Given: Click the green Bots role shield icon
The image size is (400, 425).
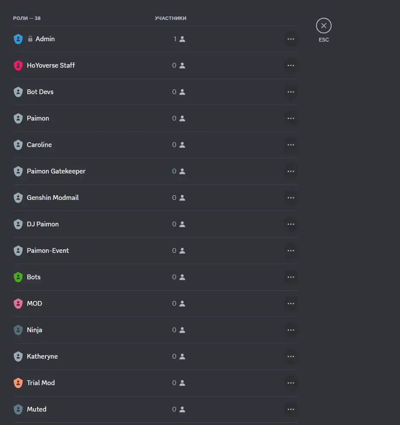Looking at the screenshot, I should (x=18, y=277).
